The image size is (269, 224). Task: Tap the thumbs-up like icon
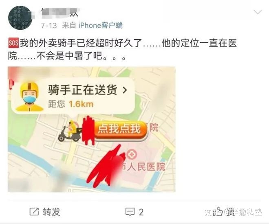pos(218,211)
